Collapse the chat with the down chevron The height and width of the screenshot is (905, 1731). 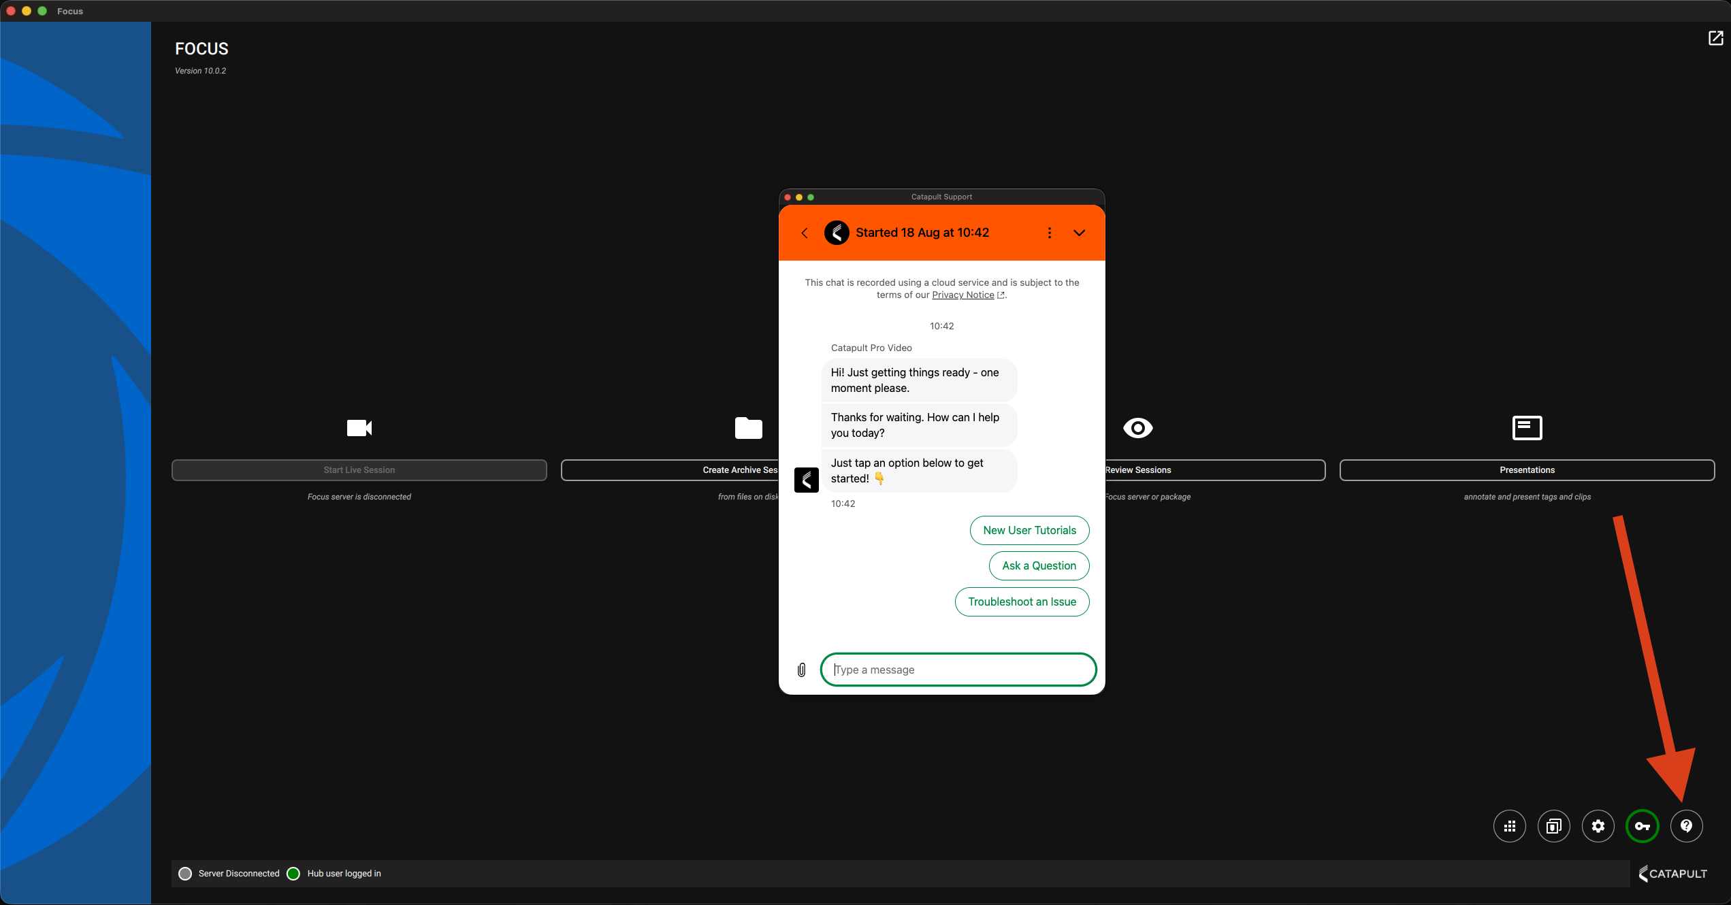point(1080,233)
